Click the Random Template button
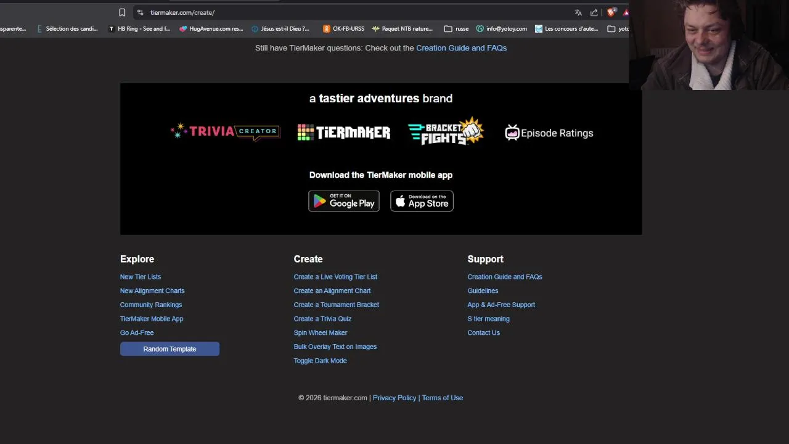 click(x=170, y=349)
